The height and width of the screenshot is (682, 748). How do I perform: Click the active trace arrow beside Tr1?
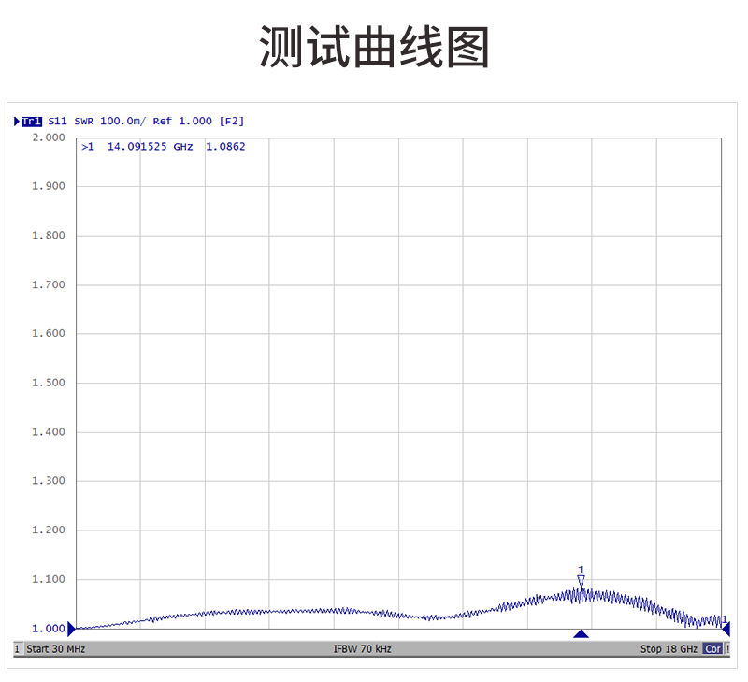(17, 121)
